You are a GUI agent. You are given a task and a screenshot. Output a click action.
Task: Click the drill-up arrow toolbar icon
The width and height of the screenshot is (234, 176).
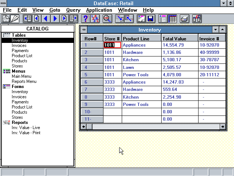(129, 19)
